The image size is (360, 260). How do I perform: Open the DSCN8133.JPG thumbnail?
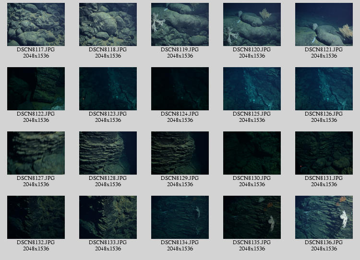[108, 217]
